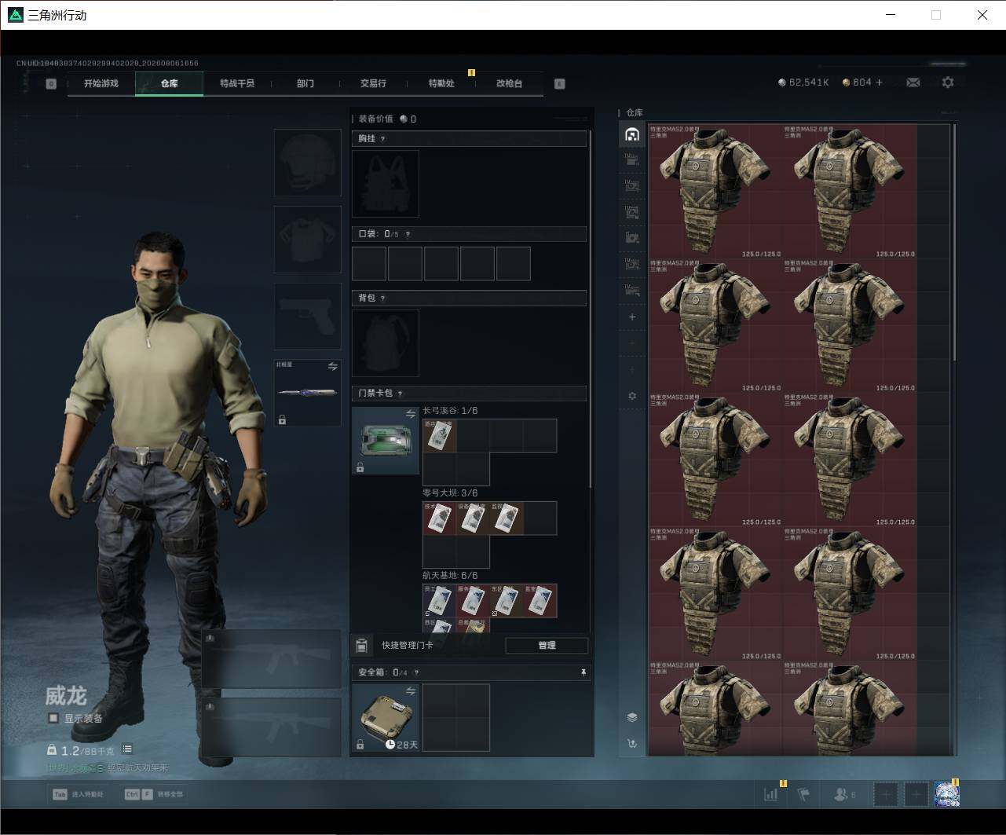Click the empty backpack slot
Screen dimensions: 1006x835
point(386,343)
